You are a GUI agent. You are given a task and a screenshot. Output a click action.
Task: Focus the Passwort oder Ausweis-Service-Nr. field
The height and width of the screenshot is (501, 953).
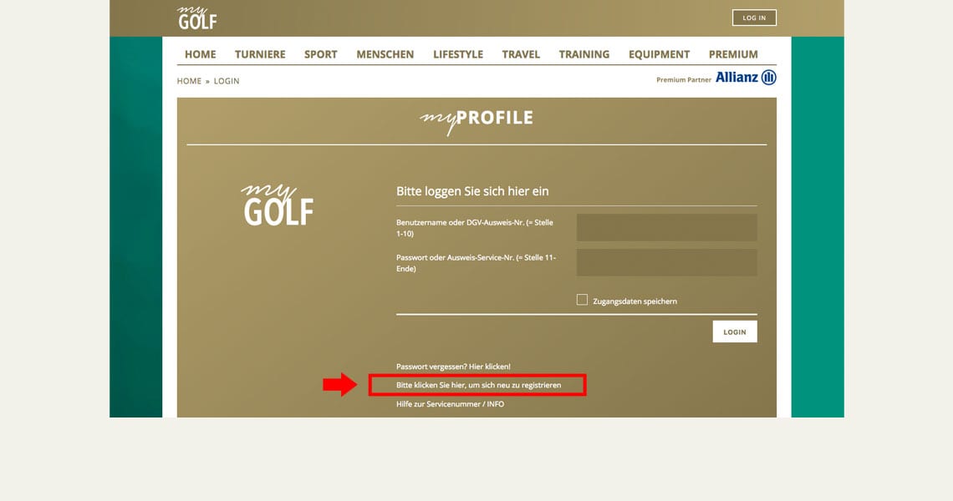coord(667,262)
